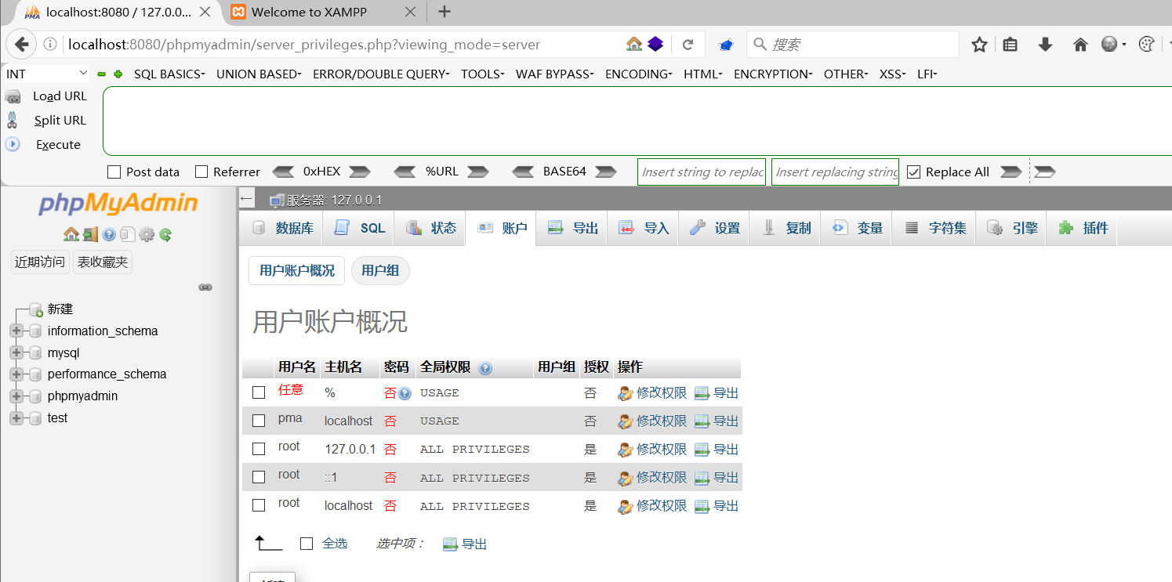
Task: Click the bookmark star icon
Action: 979,45
